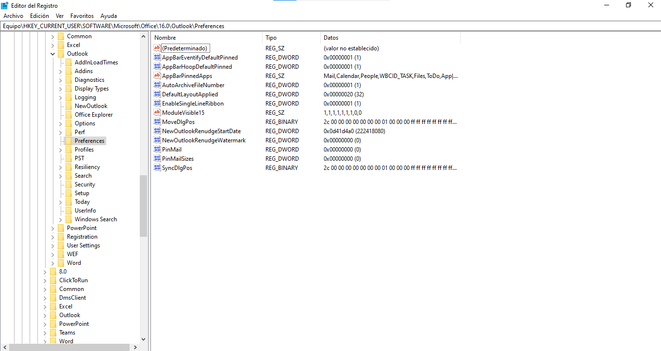Click the (valor no establecido) data text
The height and width of the screenshot is (351, 661).
click(x=351, y=48)
